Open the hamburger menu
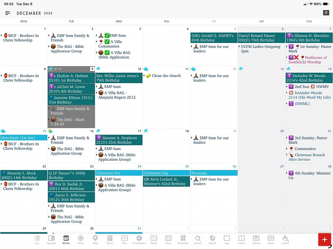 coord(8,13)
